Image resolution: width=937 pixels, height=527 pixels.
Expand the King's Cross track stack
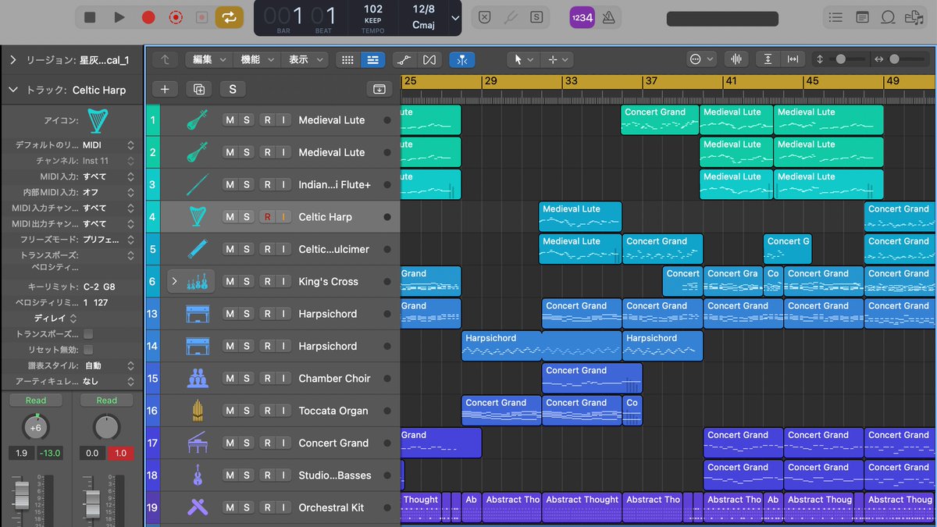174,281
